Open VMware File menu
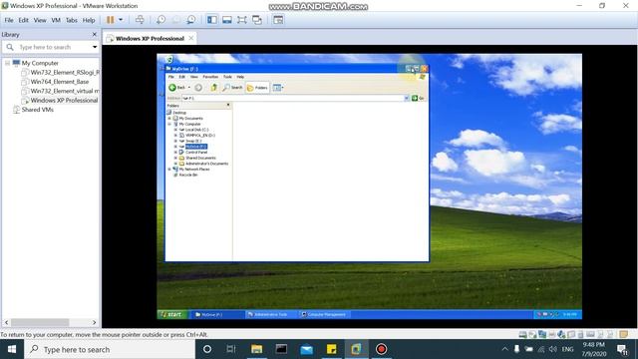This screenshot has width=638, height=359. coord(9,20)
